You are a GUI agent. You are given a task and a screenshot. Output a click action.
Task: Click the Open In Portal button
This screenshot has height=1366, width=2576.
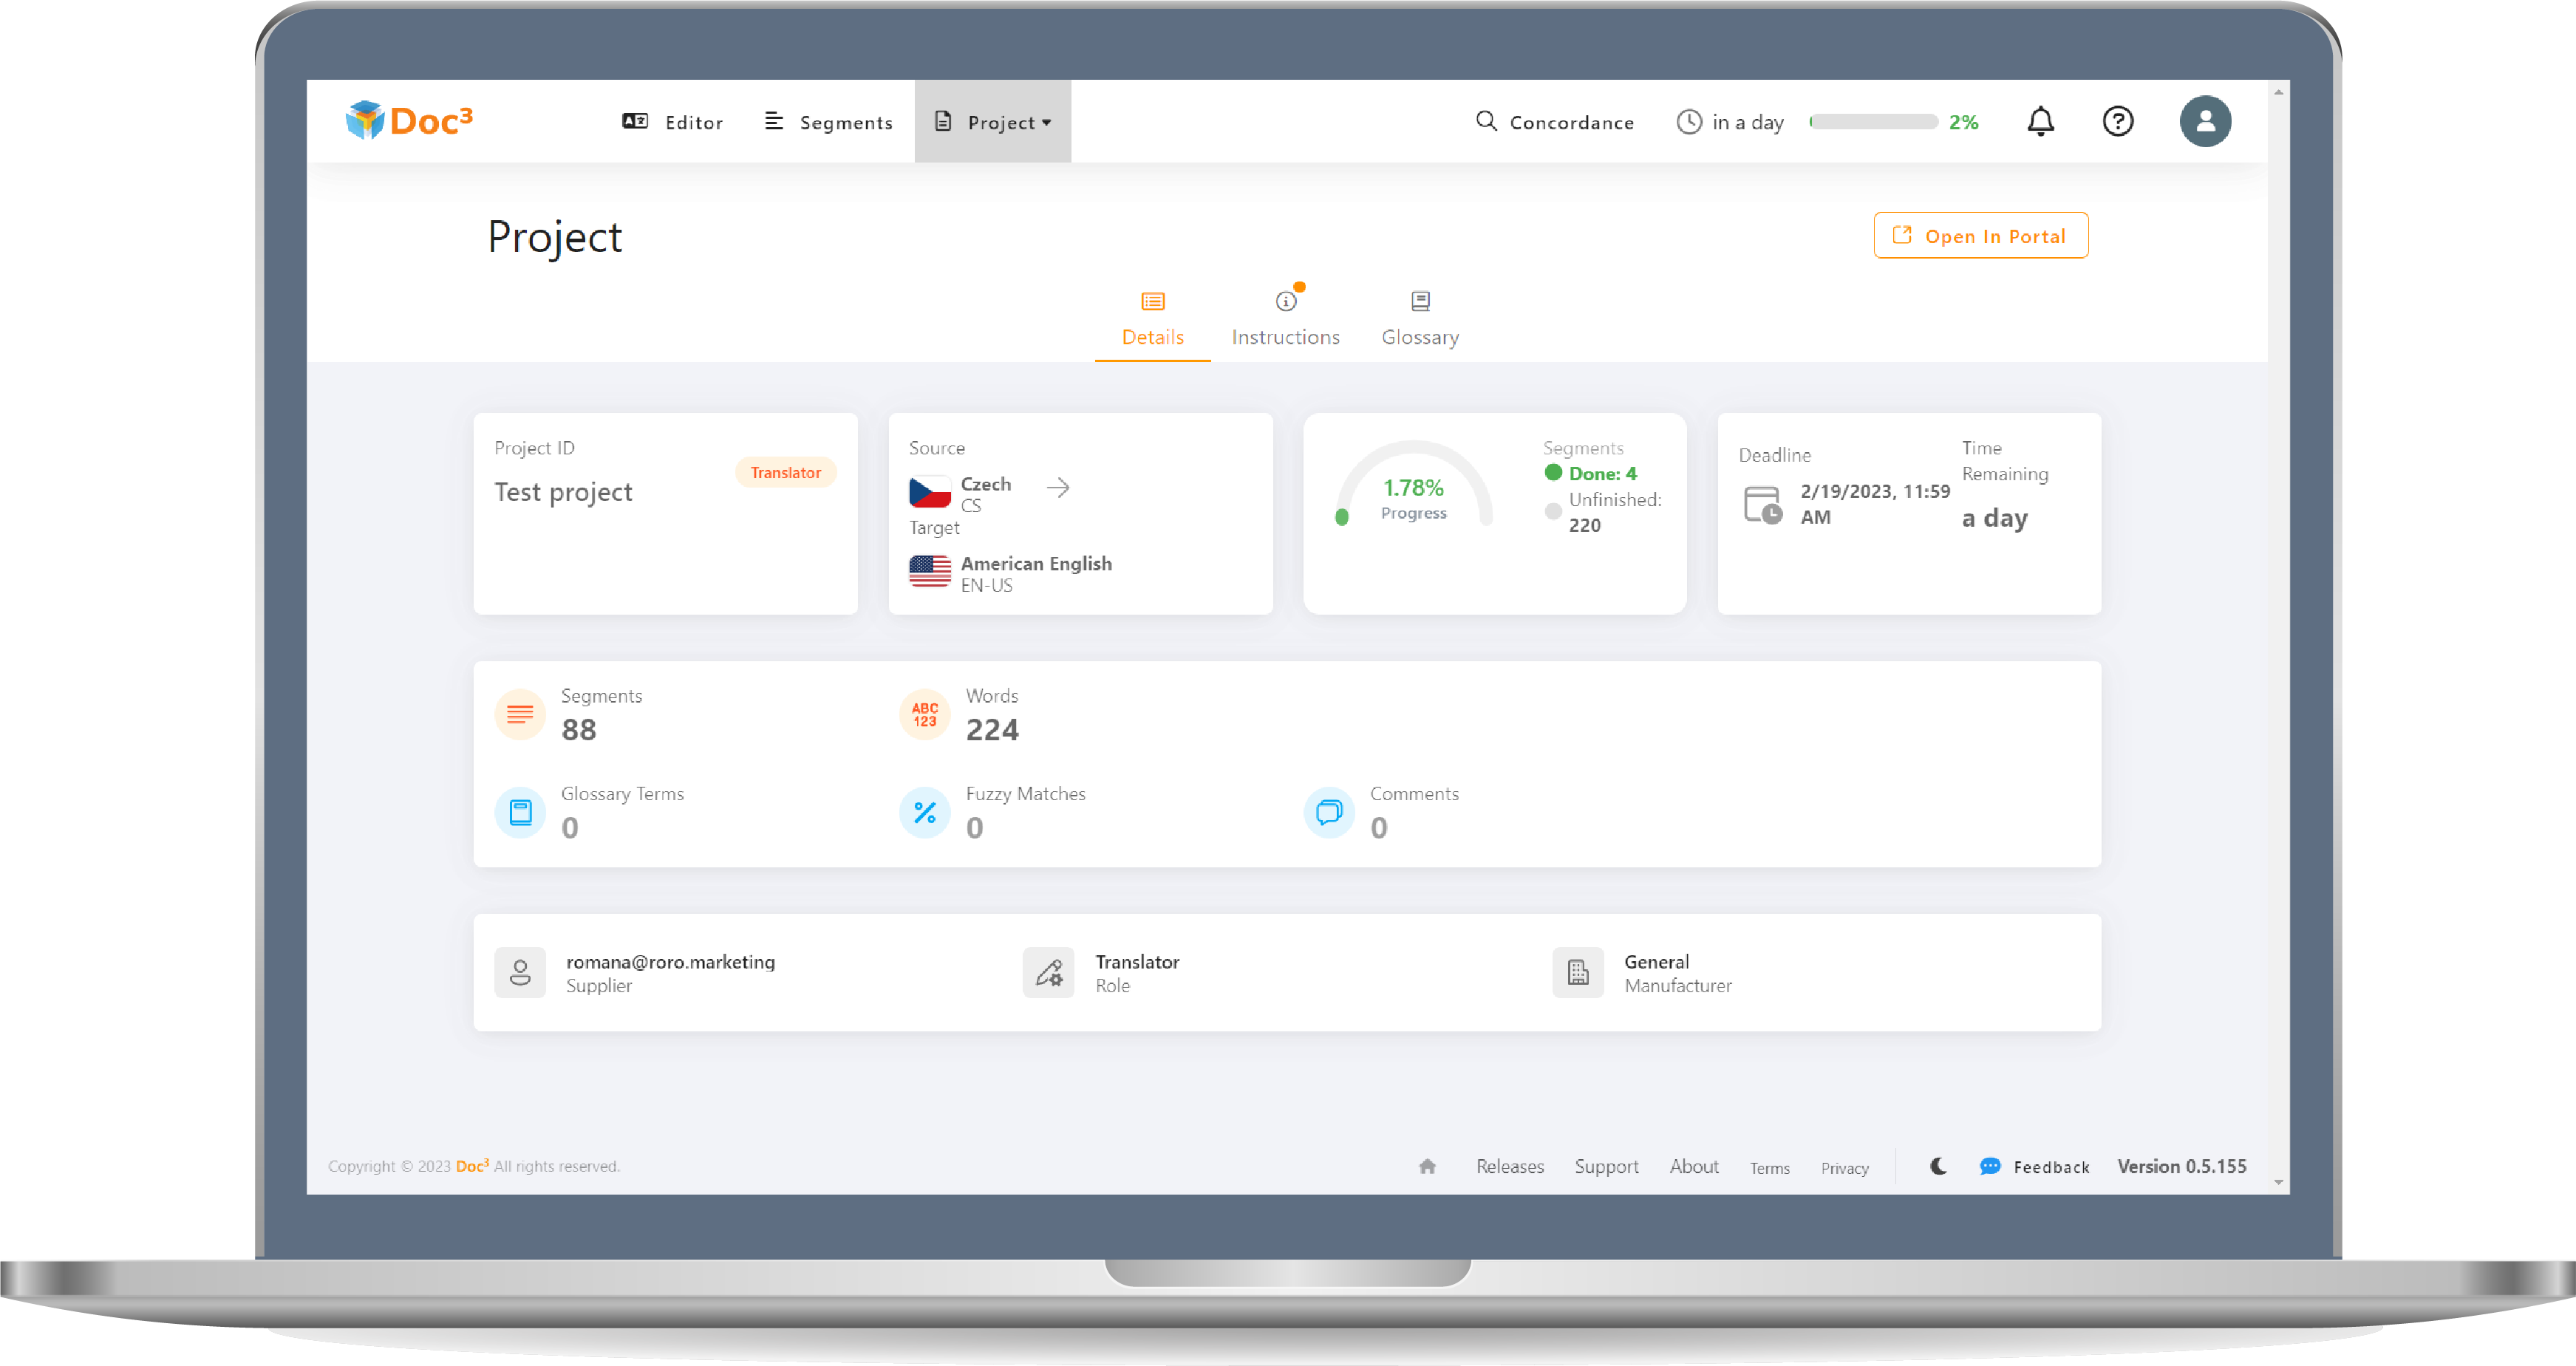coord(1980,236)
